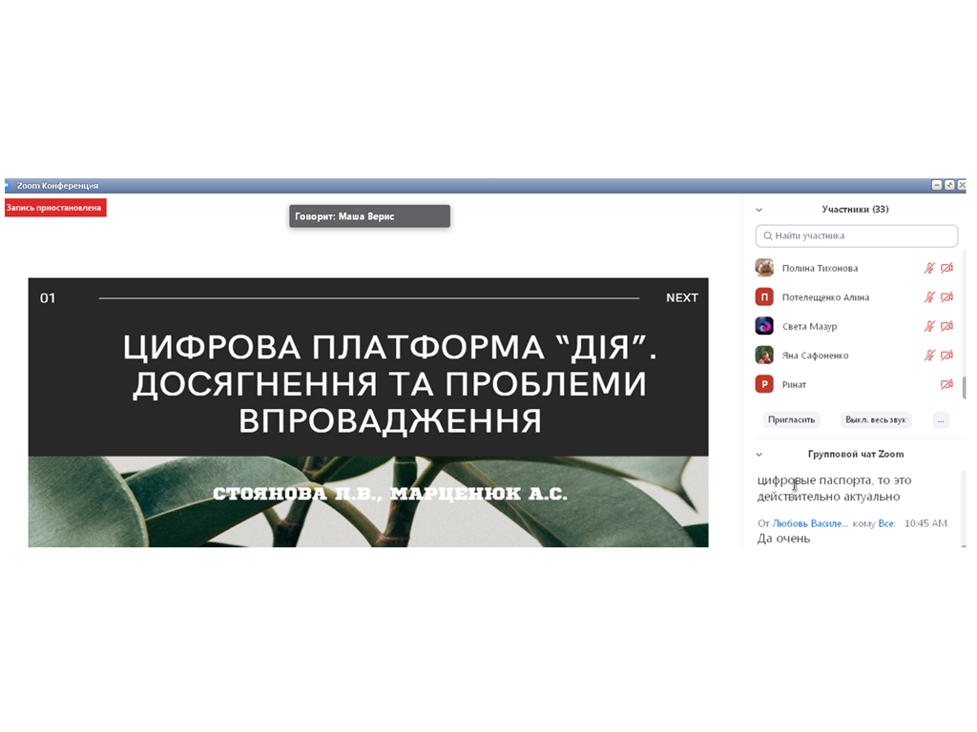This screenshot has height=732, width=977.
Task: Click Света Мазур's muted microphone icon
Action: [x=929, y=326]
